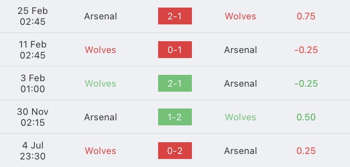Select green Wolves away team in 30 Nov row
350x167 pixels.
pos(241,117)
